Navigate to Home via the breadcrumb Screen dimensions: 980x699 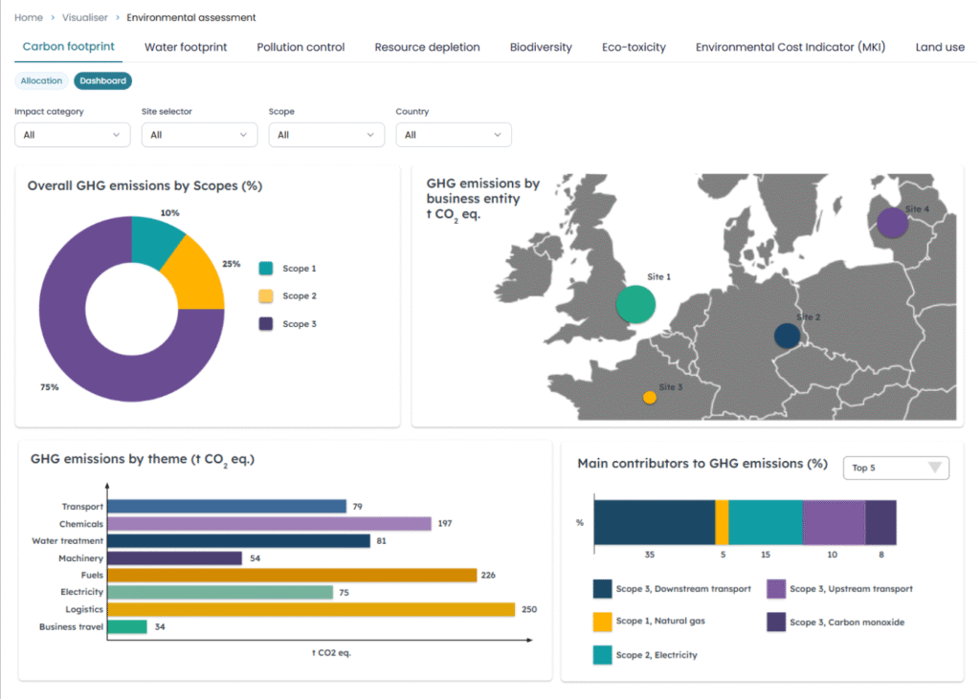coord(28,16)
